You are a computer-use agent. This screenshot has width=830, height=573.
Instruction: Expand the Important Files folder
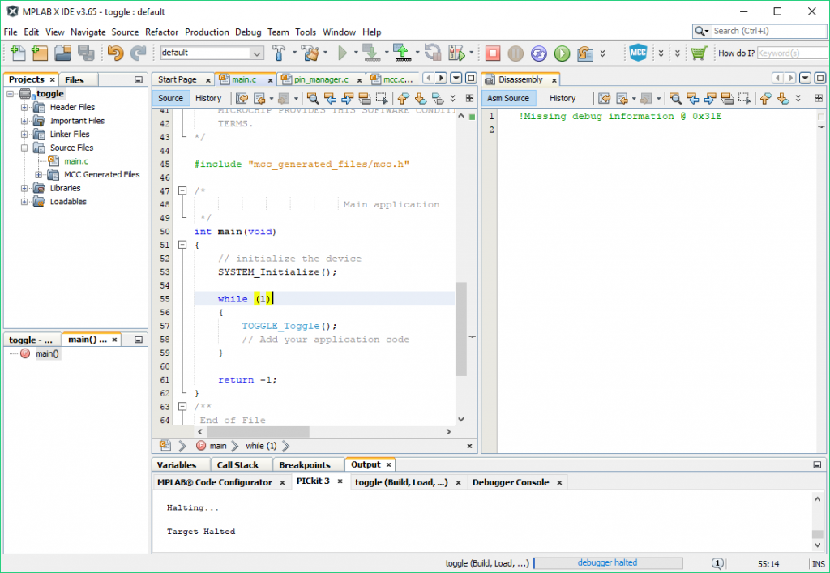click(x=24, y=121)
